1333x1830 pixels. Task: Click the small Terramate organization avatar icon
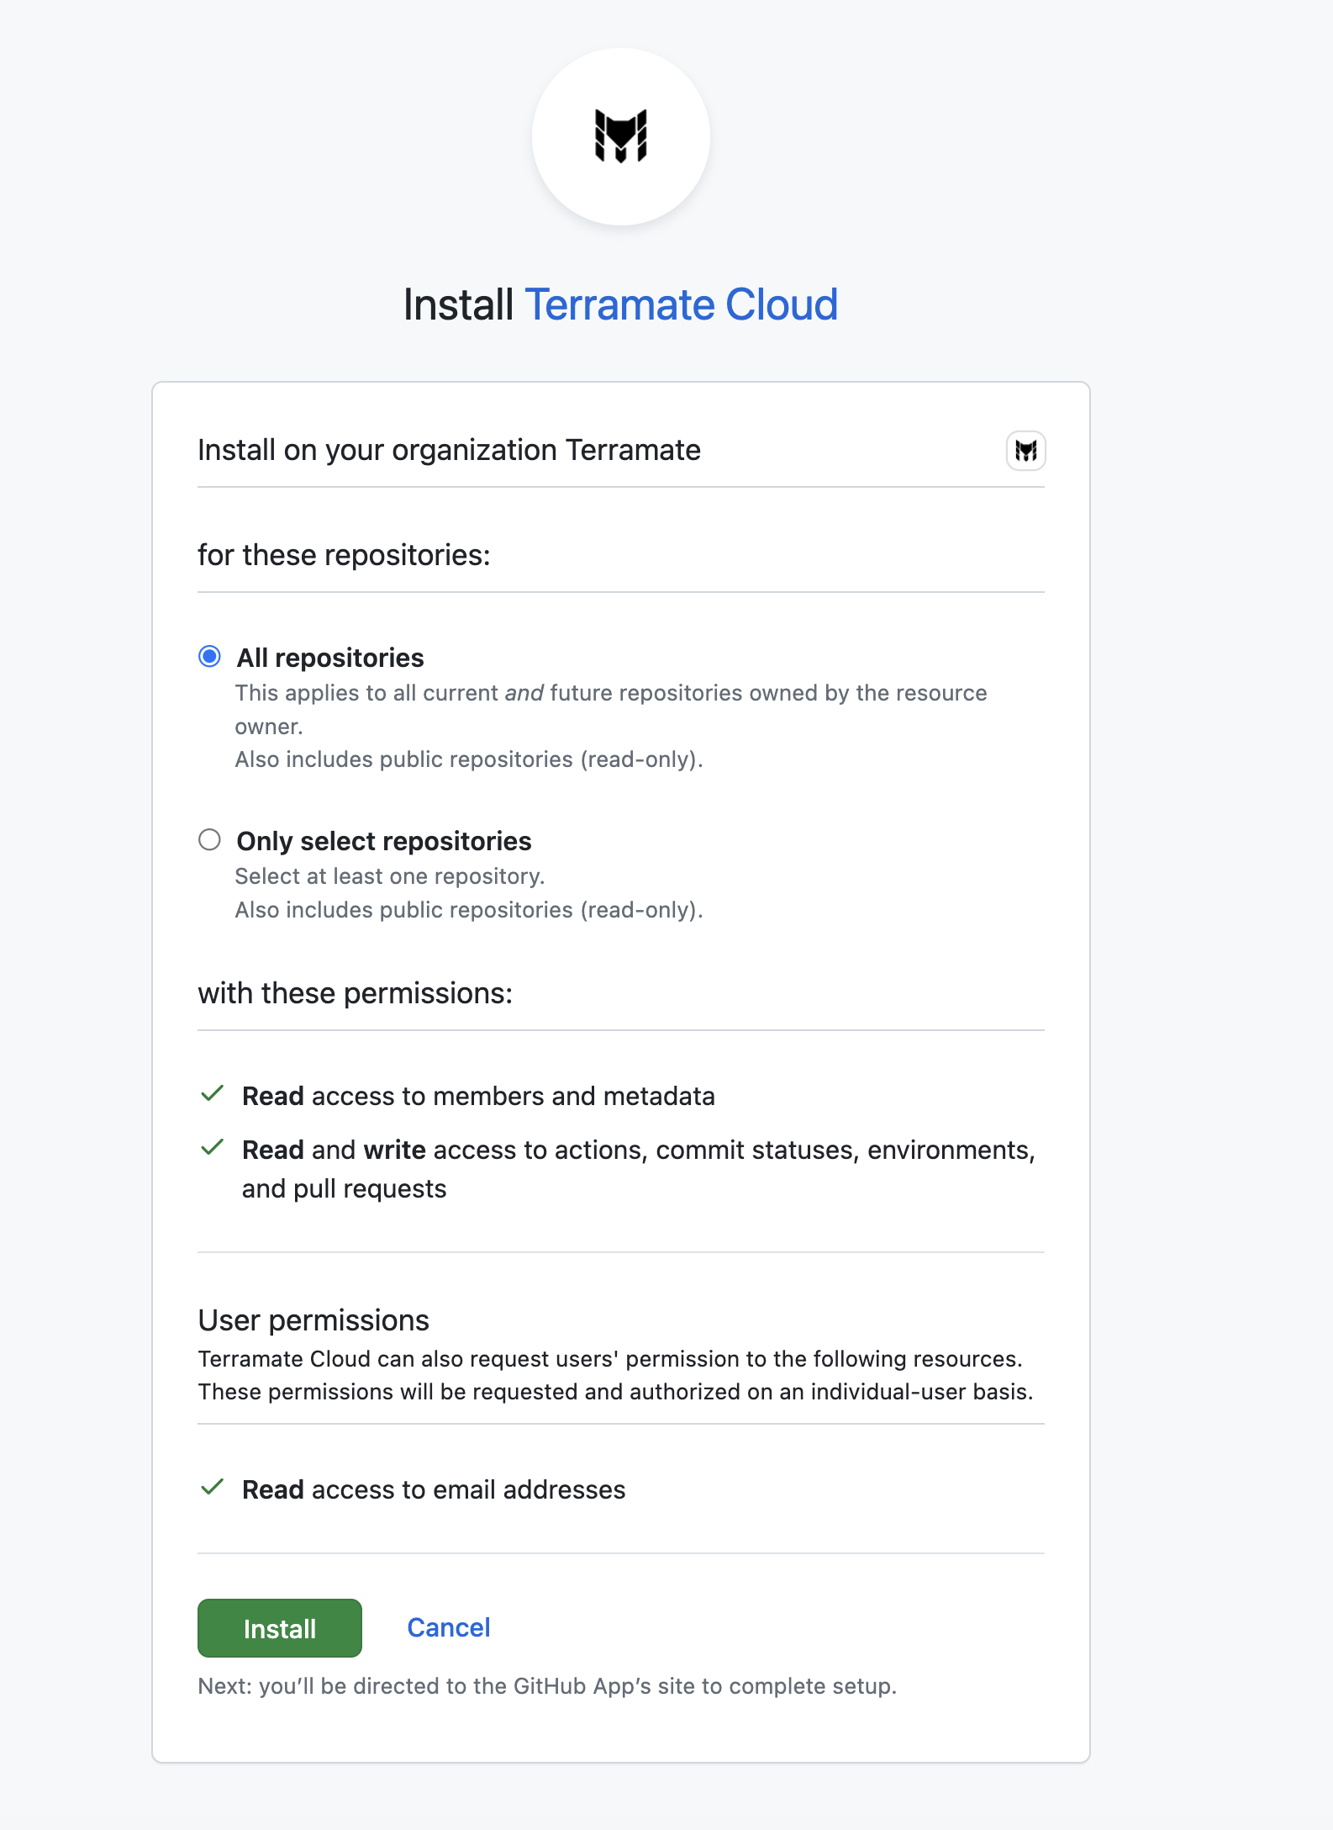pos(1025,451)
